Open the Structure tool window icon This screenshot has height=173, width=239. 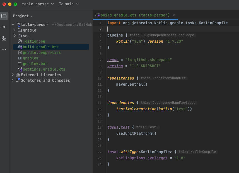pyautogui.click(x=4, y=38)
